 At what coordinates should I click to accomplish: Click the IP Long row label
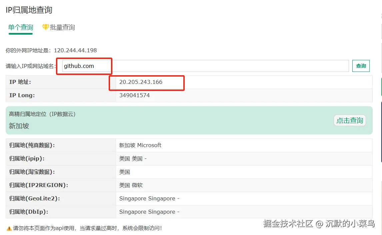(22, 95)
